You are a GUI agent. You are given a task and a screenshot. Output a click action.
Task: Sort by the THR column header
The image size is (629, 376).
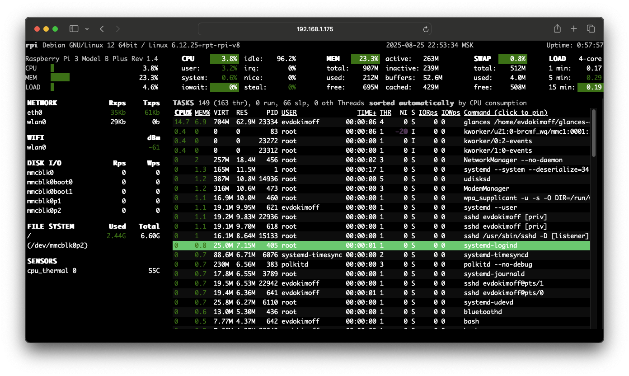pyautogui.click(x=385, y=113)
